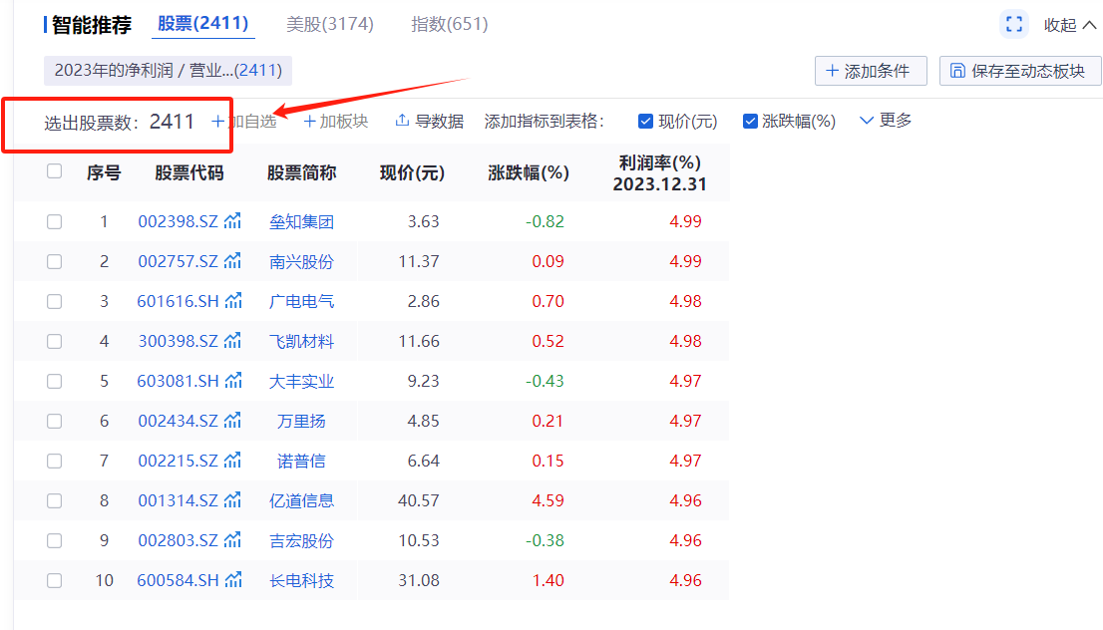This screenshot has width=1103, height=630.
Task: Check the box for row 8 亿道信息
Action: pyautogui.click(x=54, y=500)
